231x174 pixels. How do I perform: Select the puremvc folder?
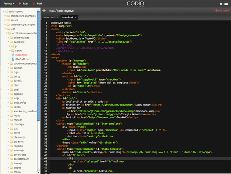coord(18,141)
